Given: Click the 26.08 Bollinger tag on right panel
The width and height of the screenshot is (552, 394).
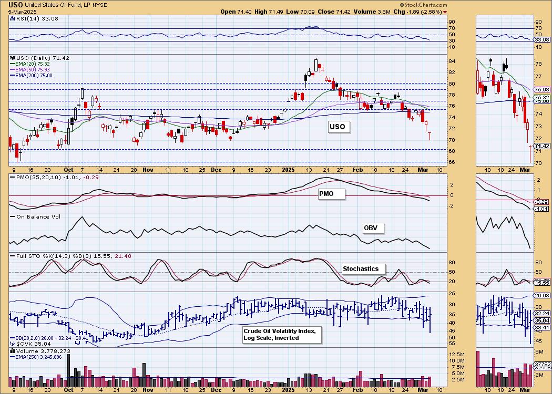Looking at the screenshot, I should click(543, 296).
